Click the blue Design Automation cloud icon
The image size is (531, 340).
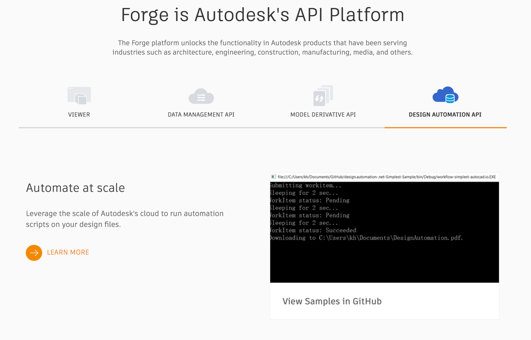[x=445, y=95]
